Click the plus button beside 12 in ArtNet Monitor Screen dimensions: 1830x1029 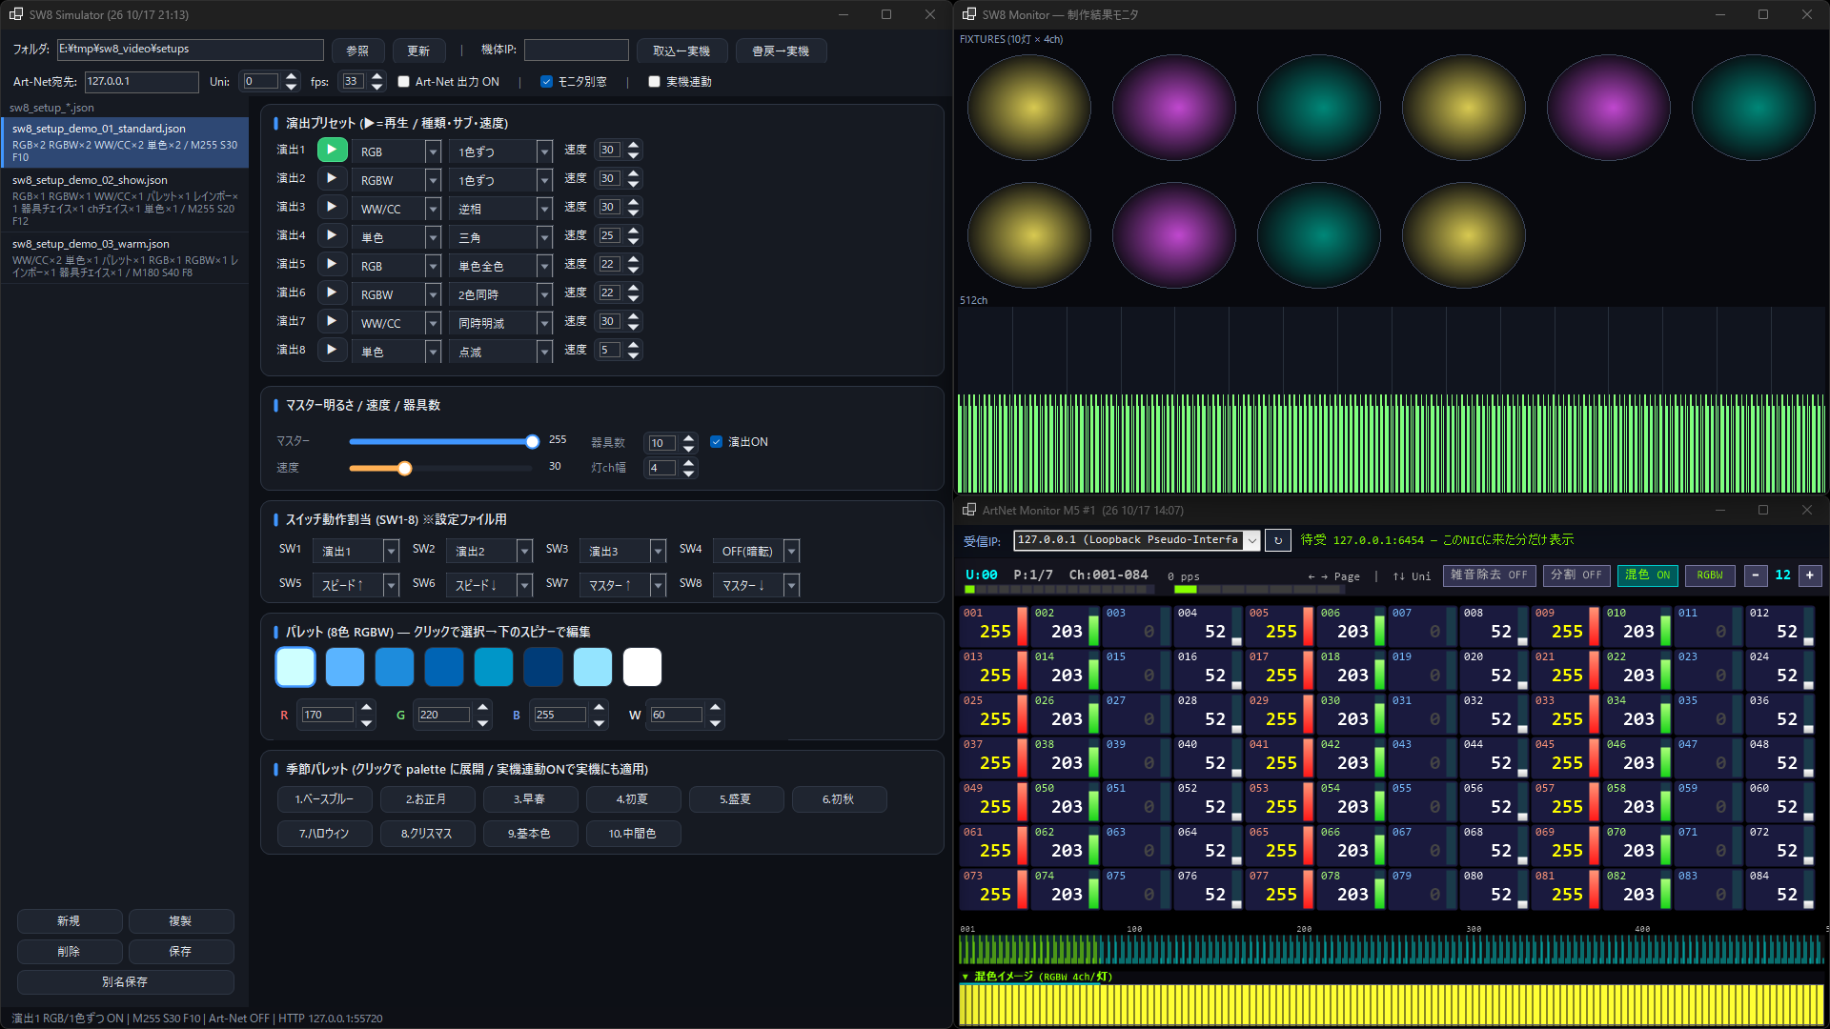[x=1810, y=575]
